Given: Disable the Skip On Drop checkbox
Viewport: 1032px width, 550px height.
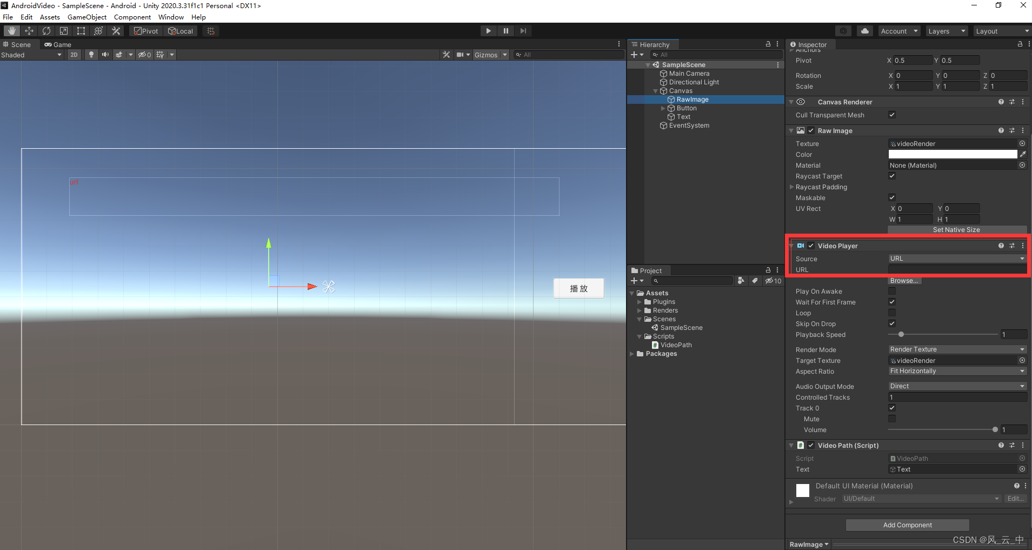Looking at the screenshot, I should coord(891,323).
